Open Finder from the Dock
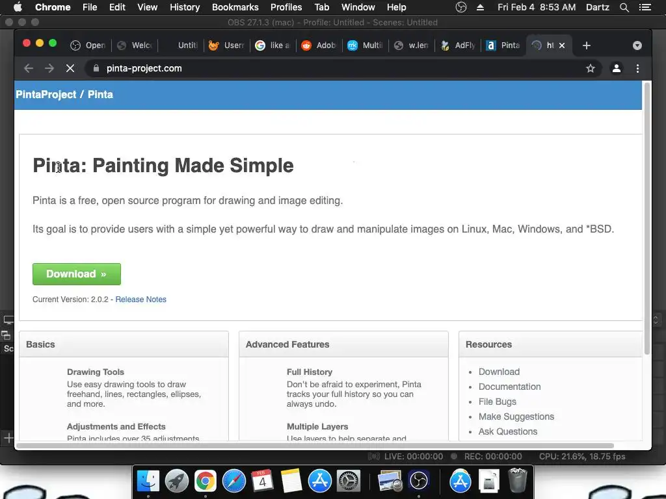The width and height of the screenshot is (666, 499). [148, 481]
